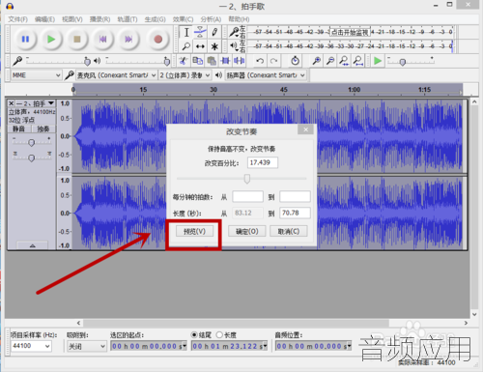
Task: Click the tempo change percent slider handle
Action: pos(247,179)
